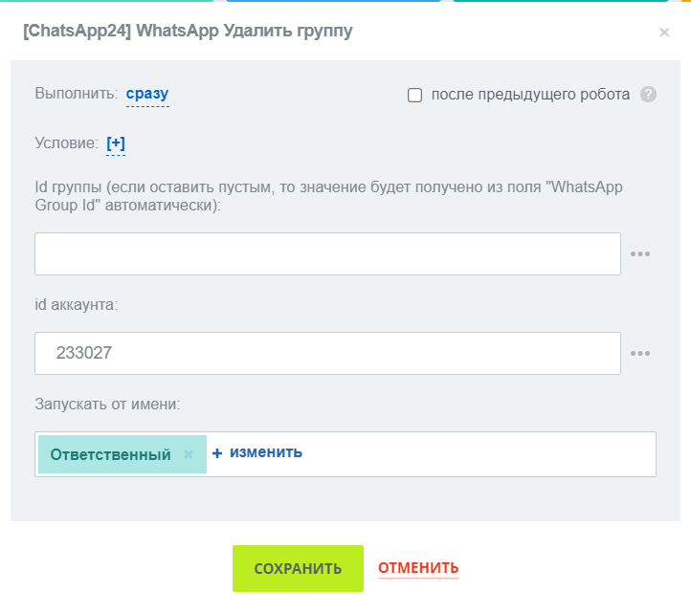
Task: Click the dialog title '[ChatsApp24] WhatsApp Удалить группу'
Action: click(x=188, y=32)
